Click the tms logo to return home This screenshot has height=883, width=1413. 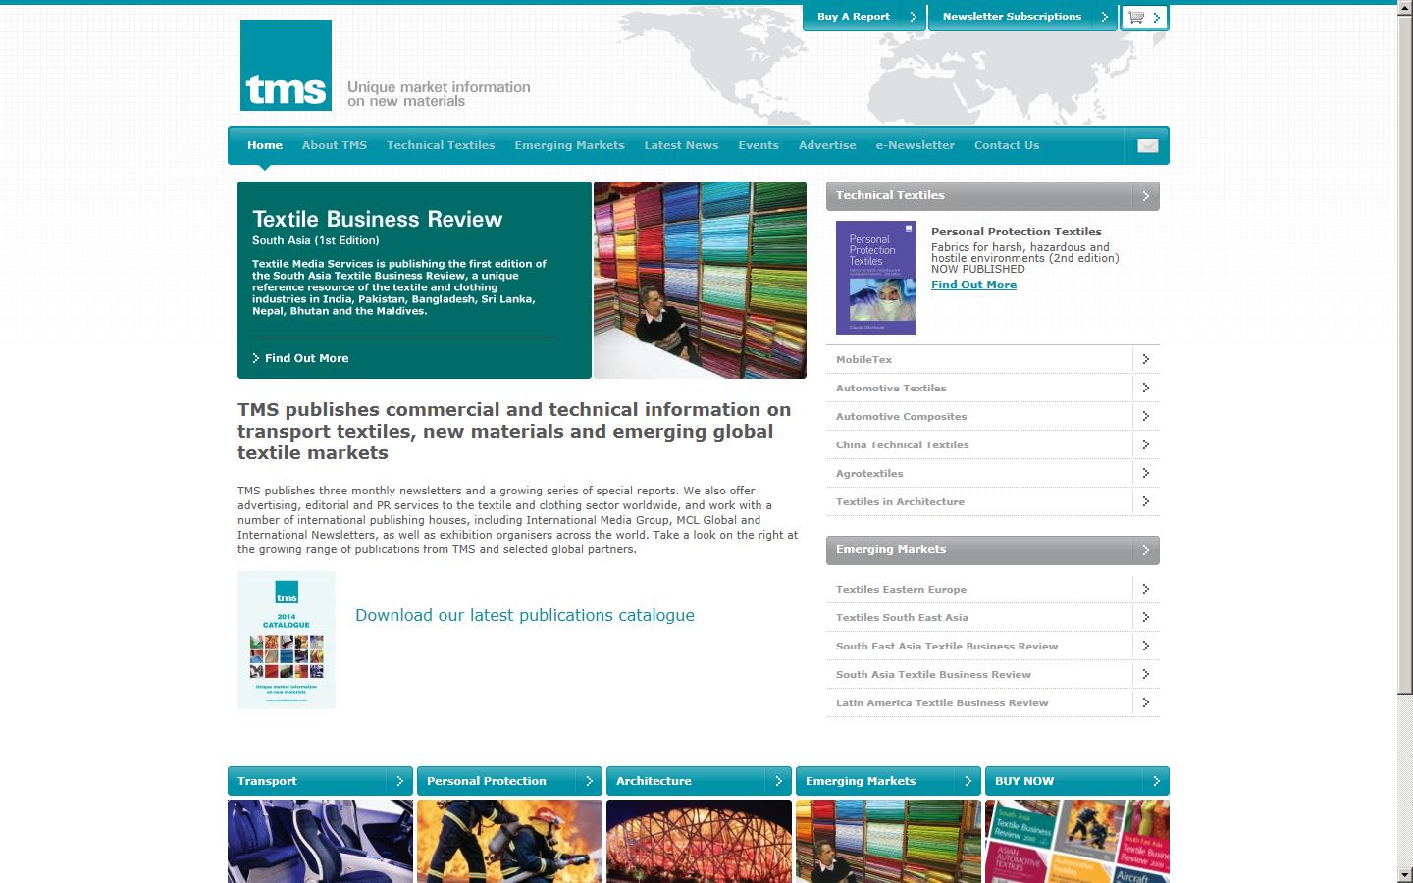286,65
